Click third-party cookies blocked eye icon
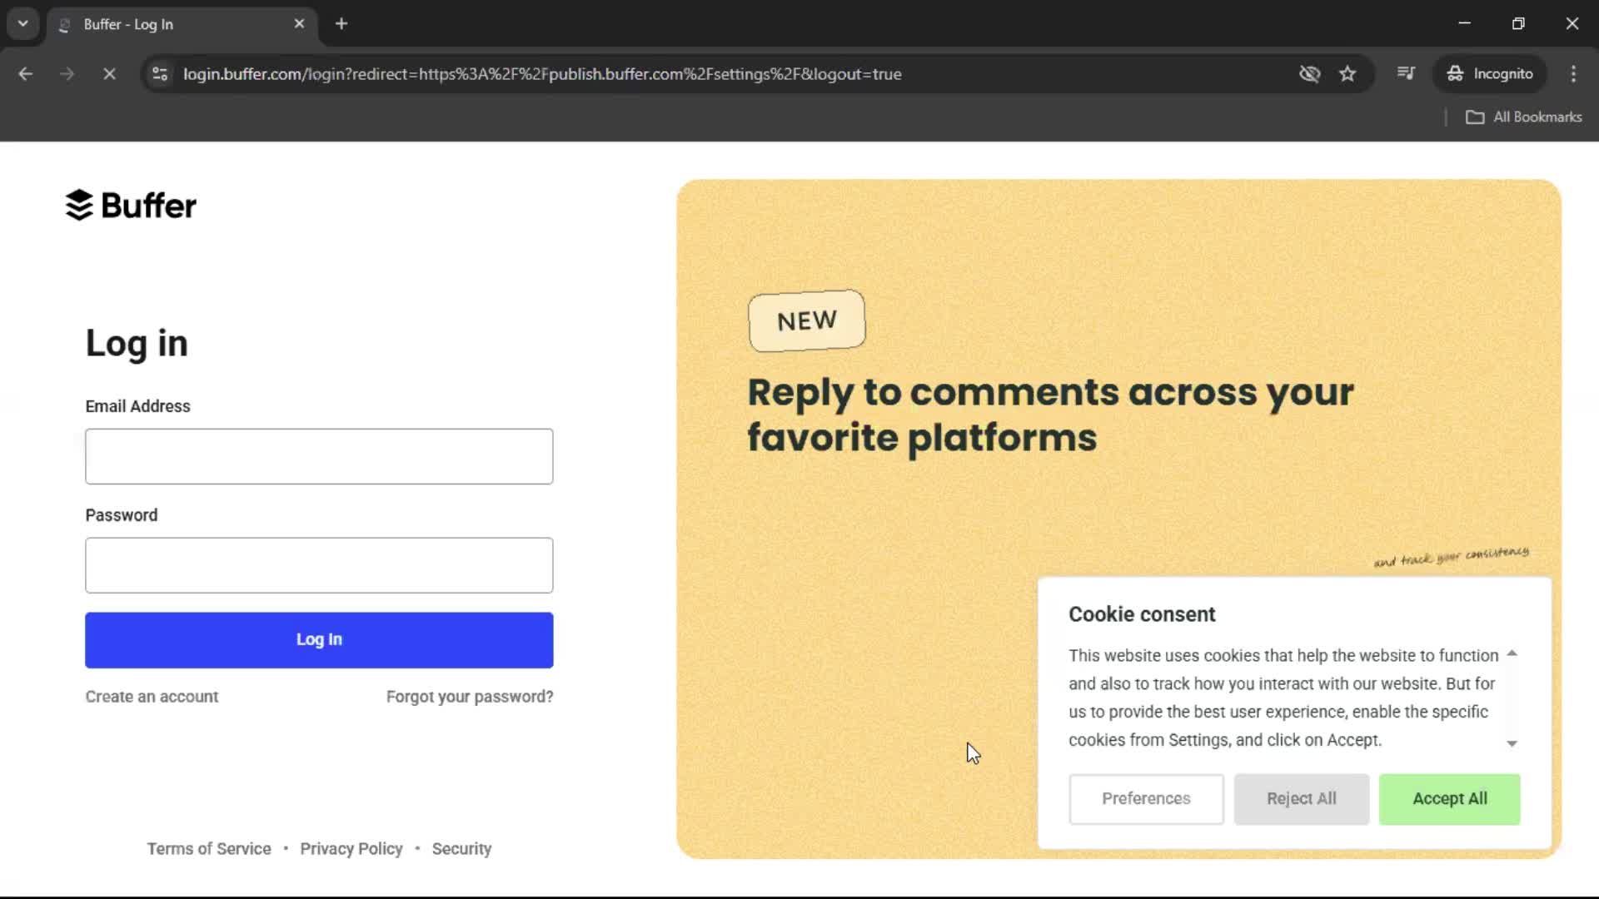The width and height of the screenshot is (1599, 899). pyautogui.click(x=1309, y=74)
